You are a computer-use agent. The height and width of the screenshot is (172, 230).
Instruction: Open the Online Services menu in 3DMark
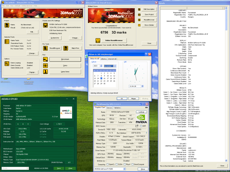click(x=27, y=6)
